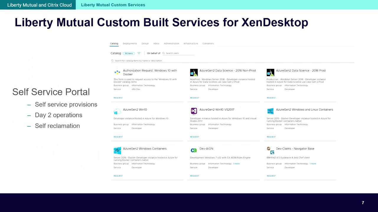The image size is (378, 212).
Task: Open Authorization Request: Windows 10 with Docker title
Action: tap(150, 72)
